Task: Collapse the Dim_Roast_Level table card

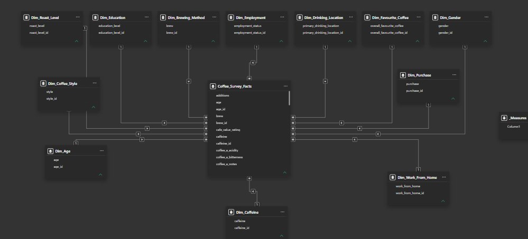Action: pos(77,41)
